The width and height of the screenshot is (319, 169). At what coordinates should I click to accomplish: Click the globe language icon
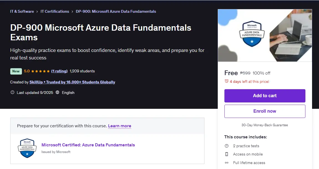57,93
